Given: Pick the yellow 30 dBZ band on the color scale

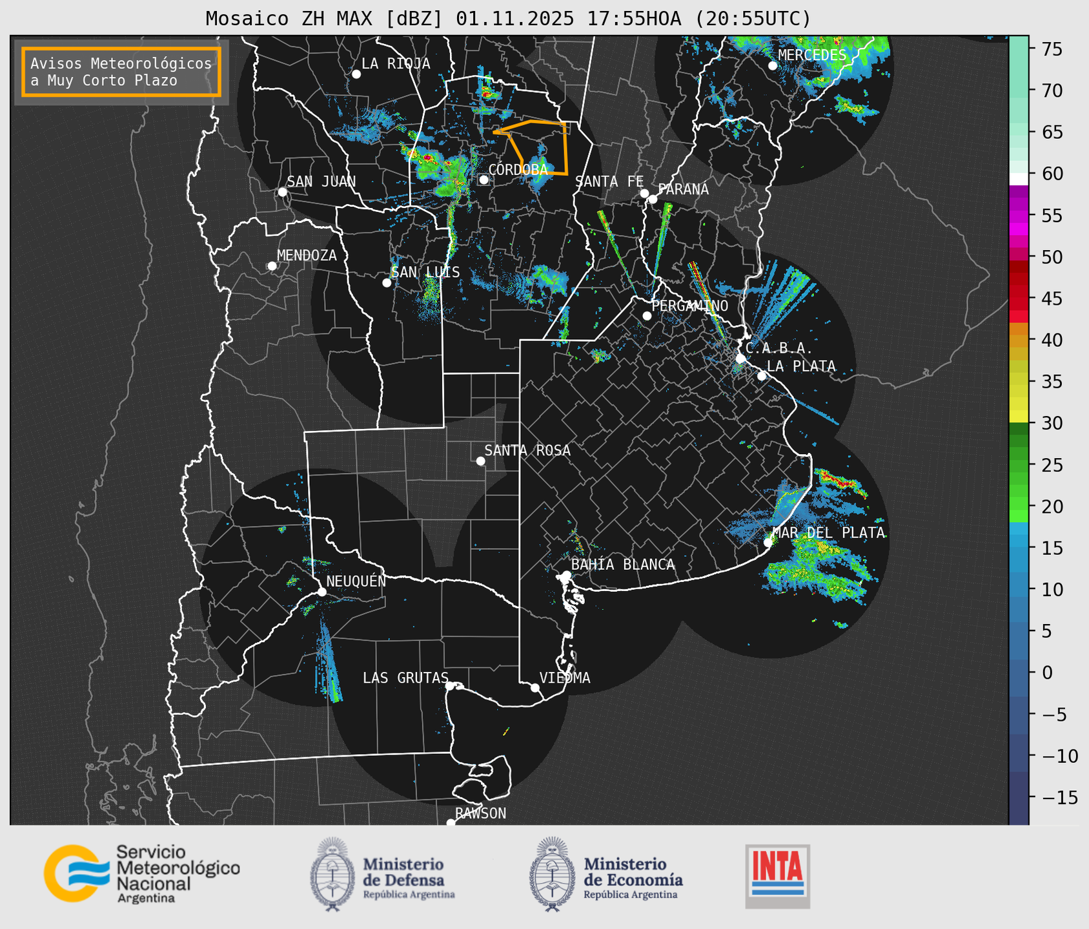Looking at the screenshot, I should click(1018, 417).
